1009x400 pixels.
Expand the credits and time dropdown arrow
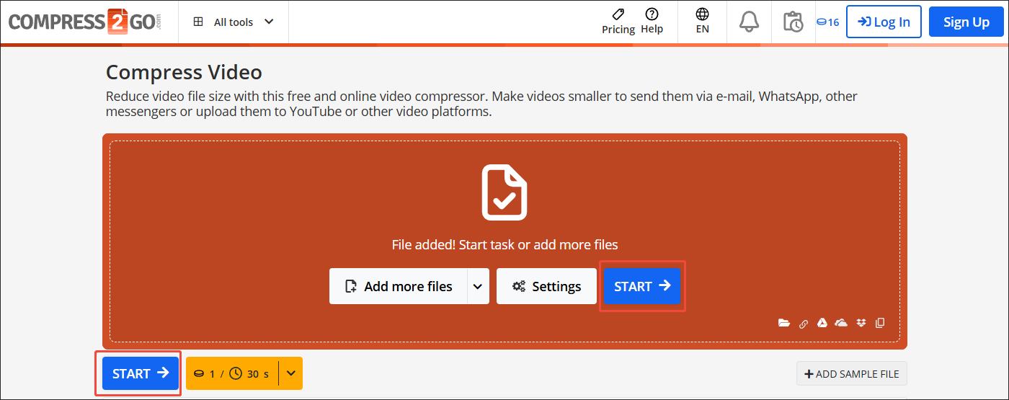pos(290,373)
